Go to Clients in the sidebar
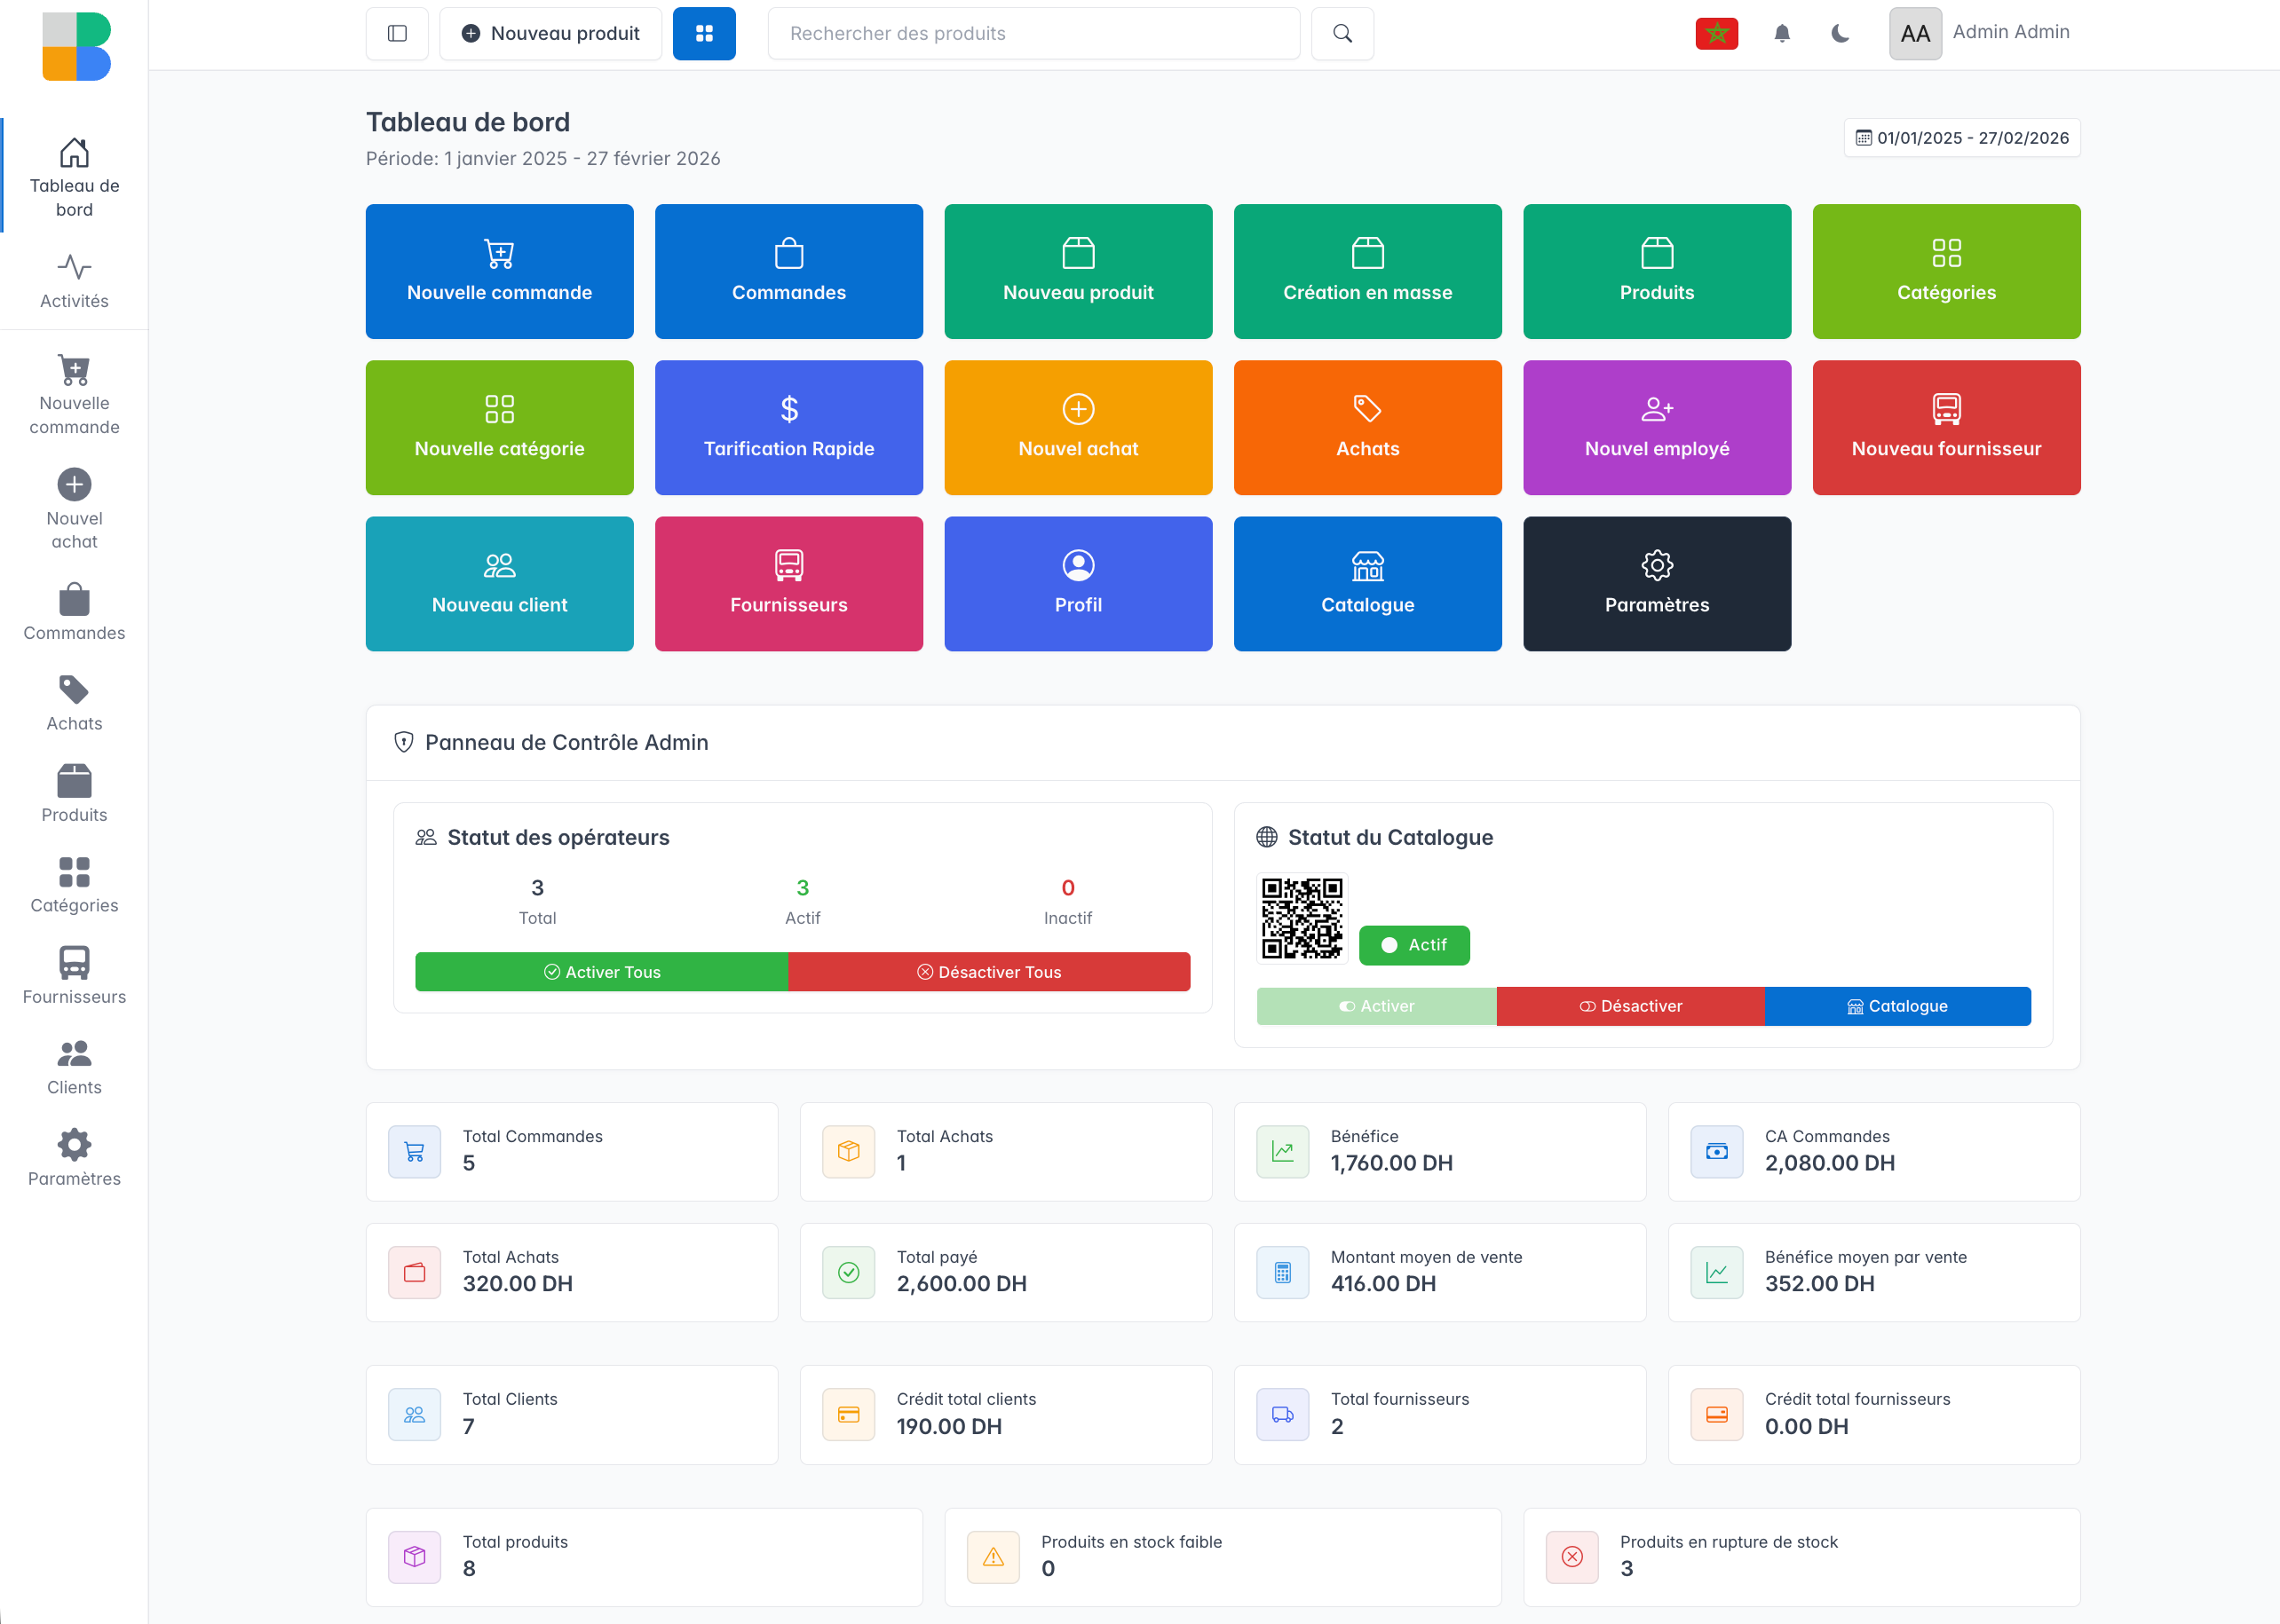Image resolution: width=2280 pixels, height=1624 pixels. pyautogui.click(x=74, y=1068)
